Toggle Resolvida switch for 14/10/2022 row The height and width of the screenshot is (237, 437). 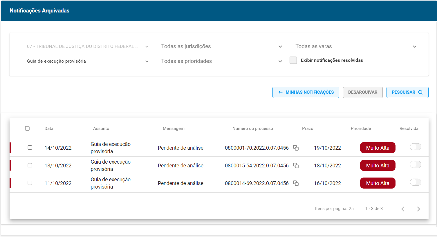pyautogui.click(x=415, y=147)
